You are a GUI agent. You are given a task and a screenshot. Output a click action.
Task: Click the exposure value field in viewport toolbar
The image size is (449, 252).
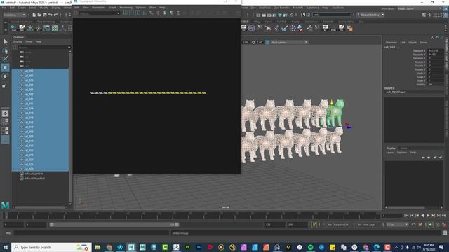(245, 42)
